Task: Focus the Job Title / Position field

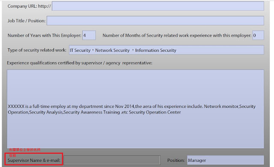Action: (155, 21)
